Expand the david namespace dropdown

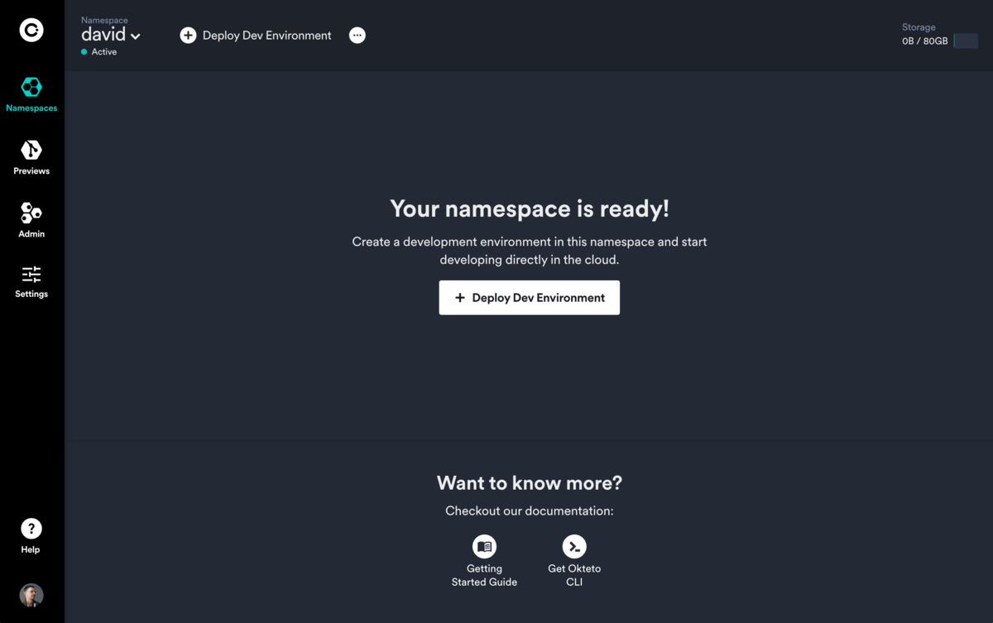coord(110,35)
